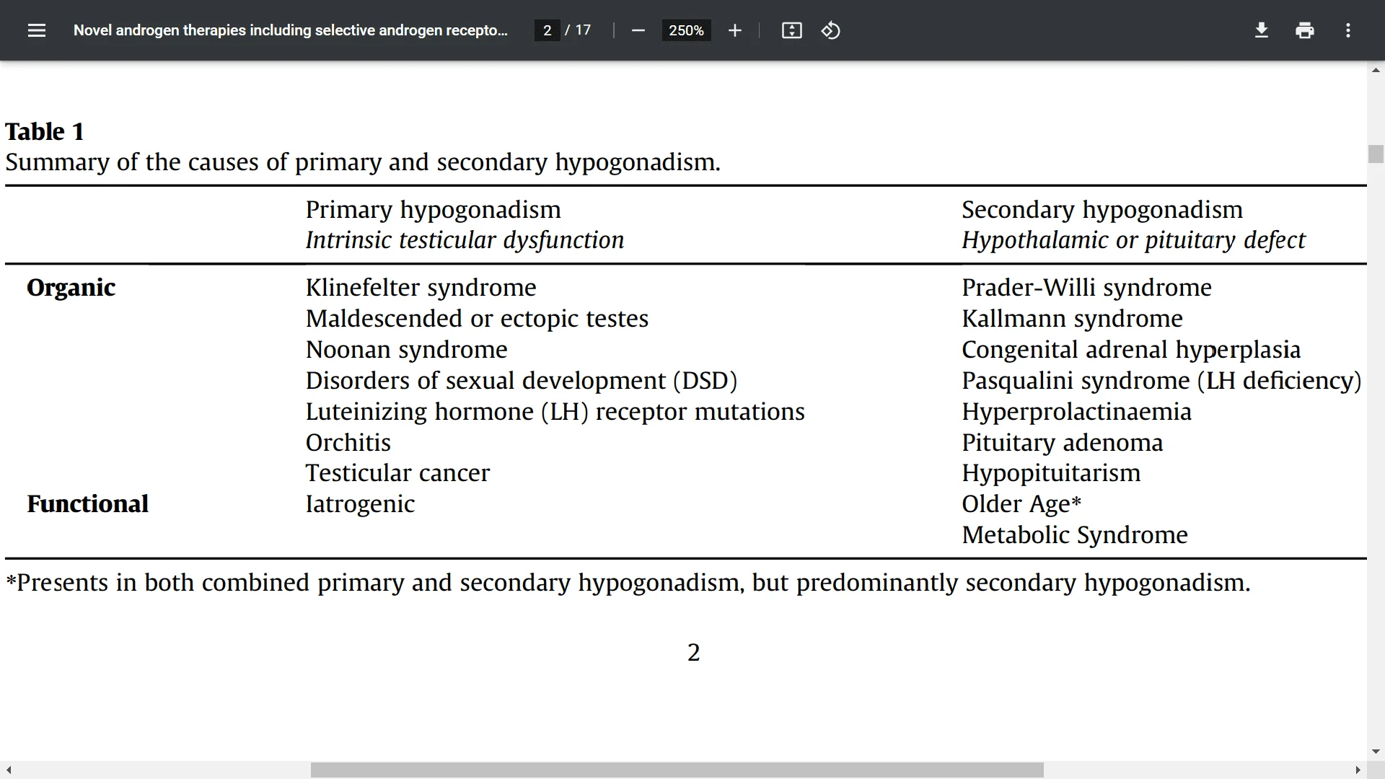Click the 'Table 1' heading
Image resolution: width=1385 pixels, height=779 pixels.
point(45,131)
